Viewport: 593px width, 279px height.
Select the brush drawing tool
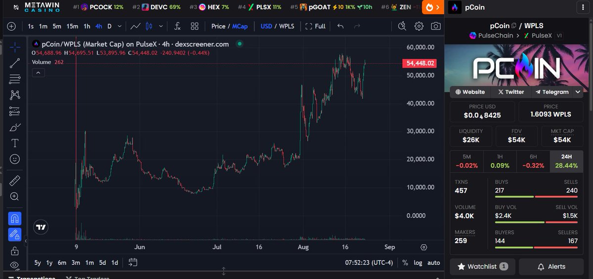pyautogui.click(x=15, y=127)
